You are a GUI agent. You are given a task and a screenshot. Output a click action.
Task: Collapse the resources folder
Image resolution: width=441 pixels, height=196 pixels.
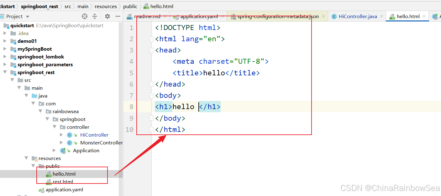click(26, 158)
